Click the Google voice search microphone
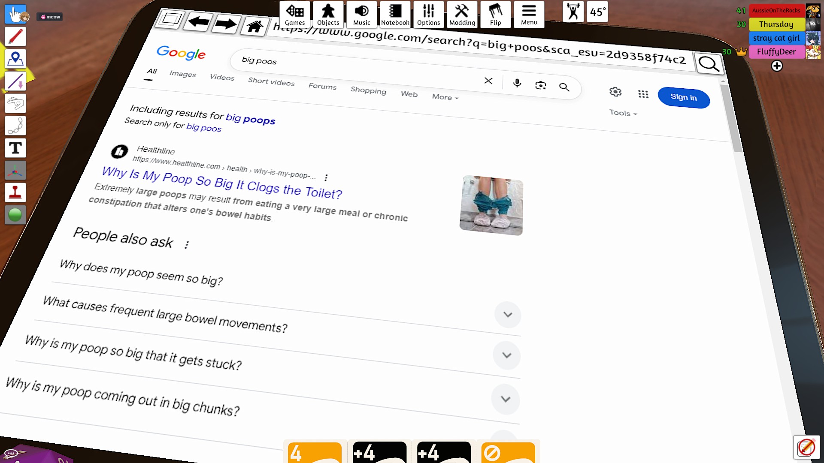 pyautogui.click(x=517, y=83)
